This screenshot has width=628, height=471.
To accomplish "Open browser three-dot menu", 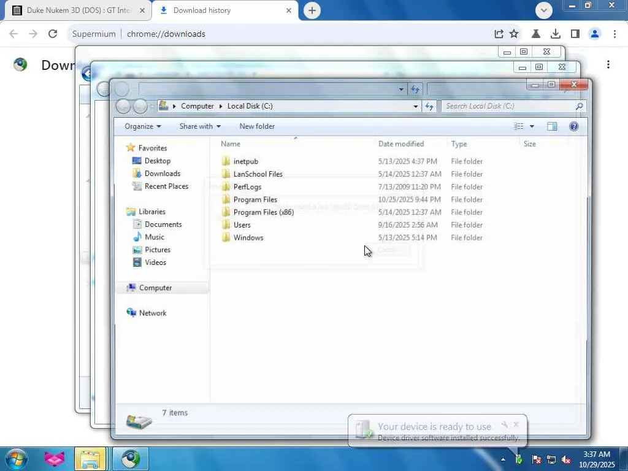I will [x=615, y=34].
